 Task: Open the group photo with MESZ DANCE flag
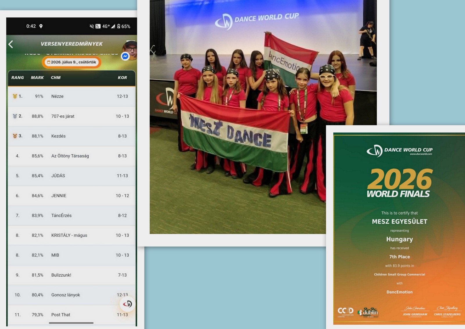pos(263,117)
